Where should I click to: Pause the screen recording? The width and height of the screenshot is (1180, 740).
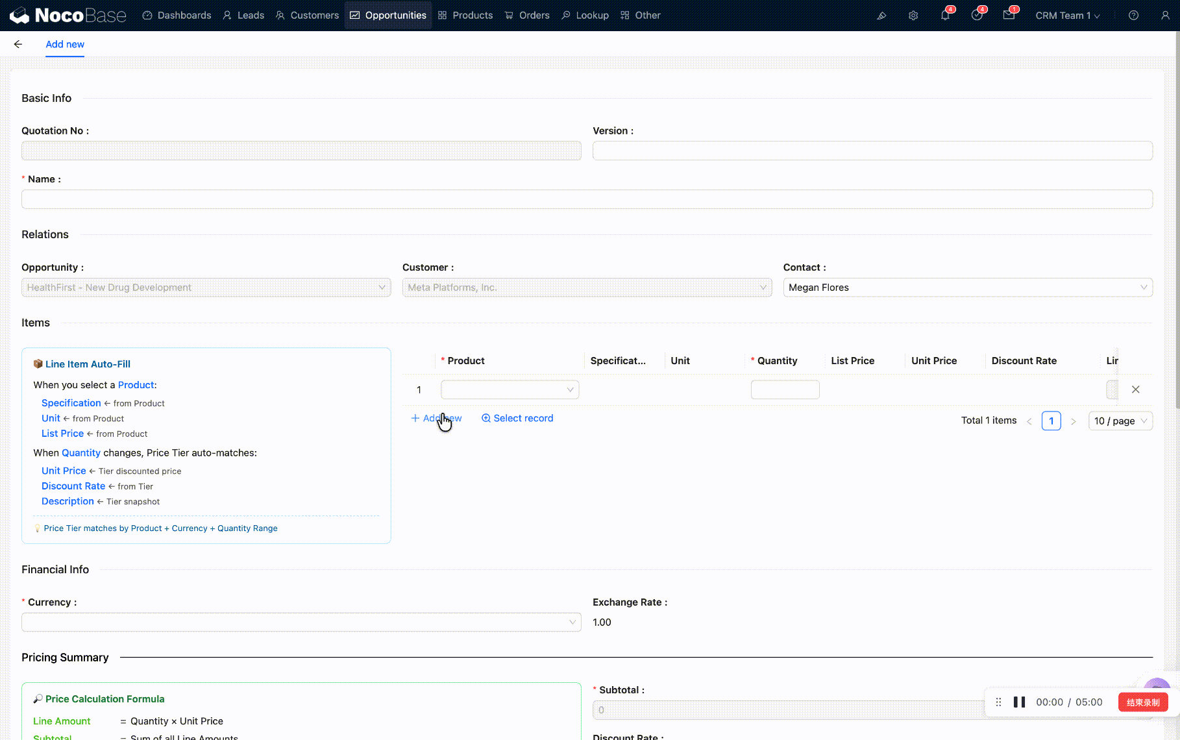point(1019,702)
